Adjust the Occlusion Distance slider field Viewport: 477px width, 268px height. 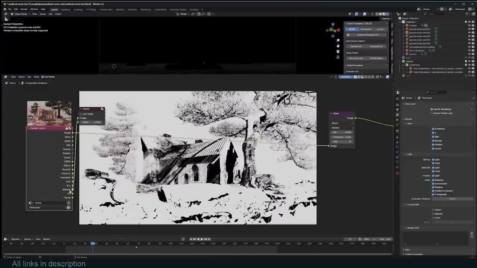click(x=452, y=199)
